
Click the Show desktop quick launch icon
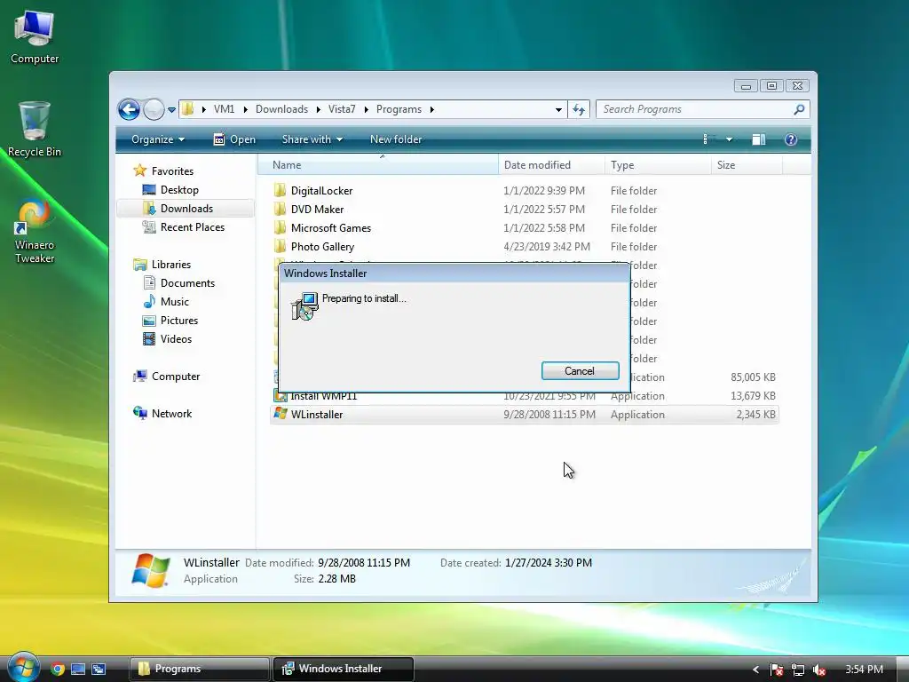point(78,669)
